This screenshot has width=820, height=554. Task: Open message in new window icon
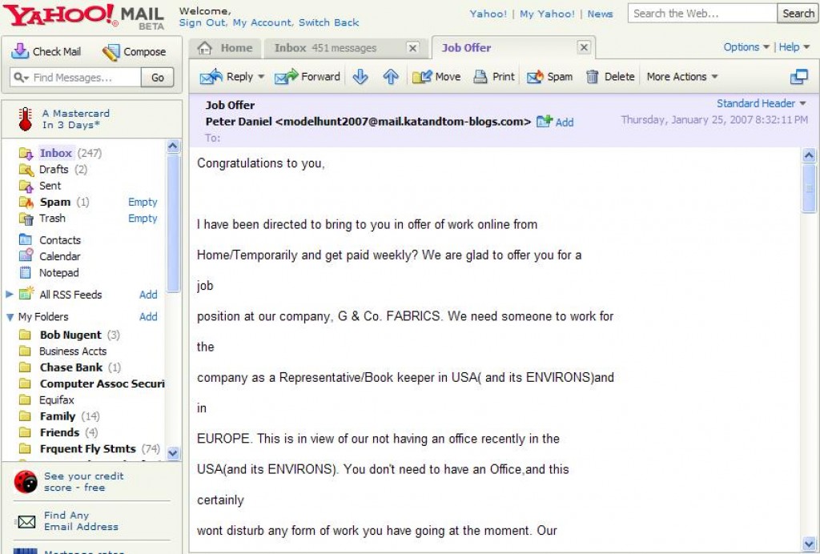(x=798, y=77)
